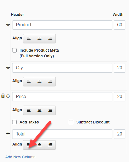
Task: Left-align the Total column
Action: click(x=29, y=145)
